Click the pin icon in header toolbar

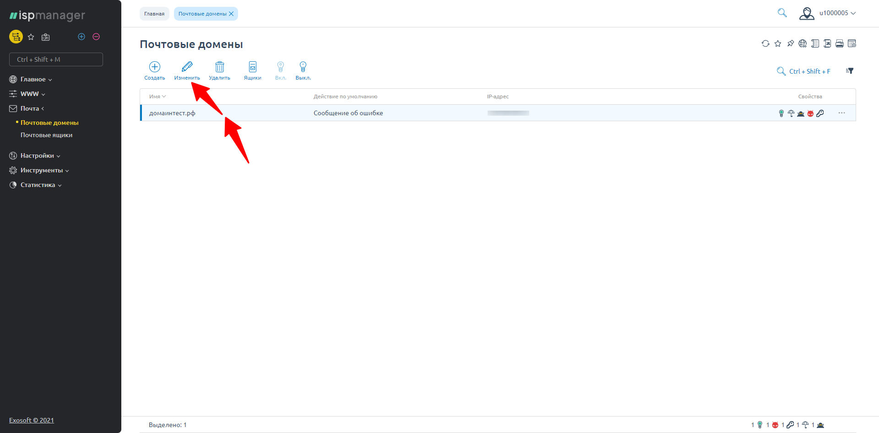coord(790,43)
